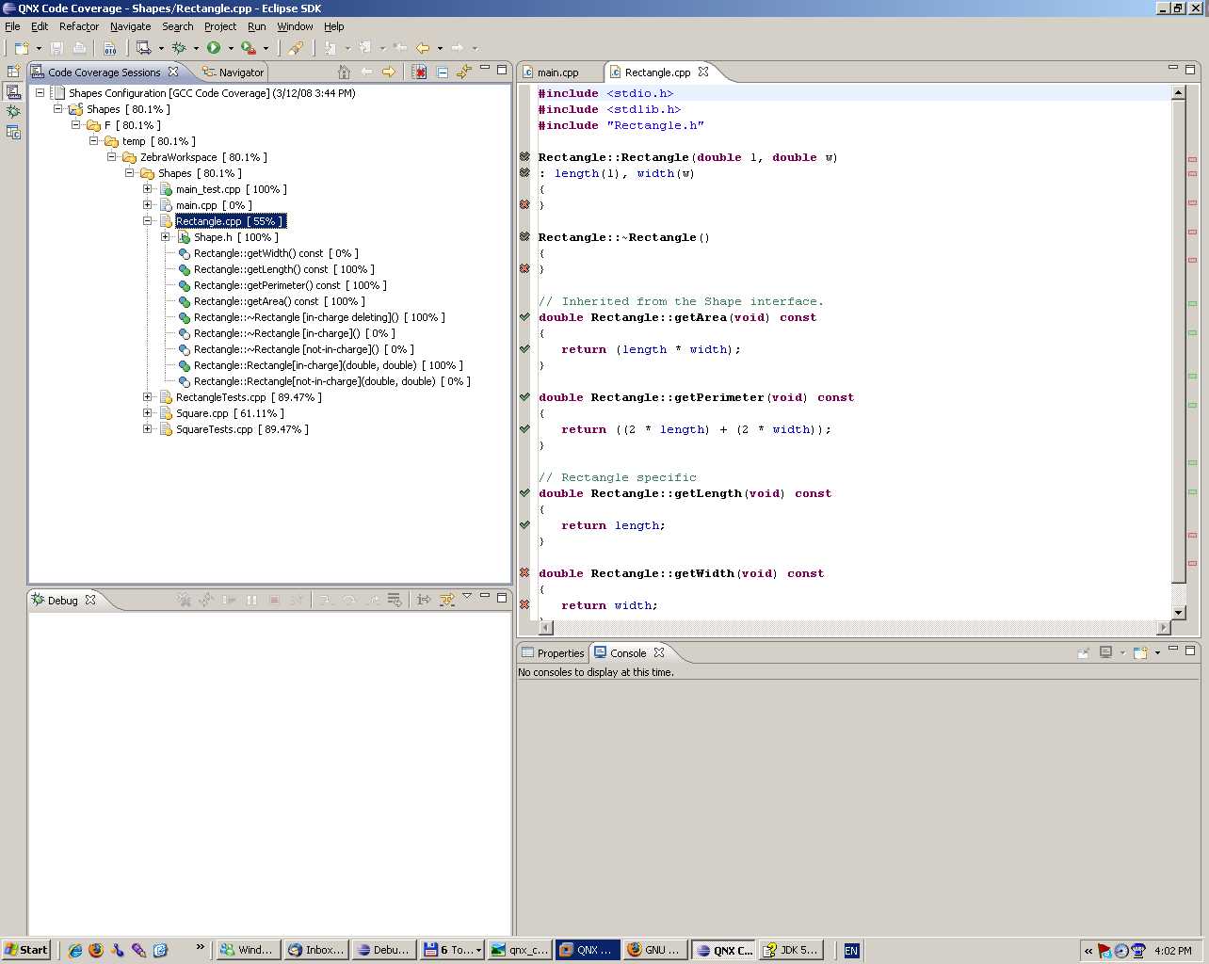Click Collapse All icon in Coverage Sessions panel
The image size is (1209, 964).
pos(442,72)
